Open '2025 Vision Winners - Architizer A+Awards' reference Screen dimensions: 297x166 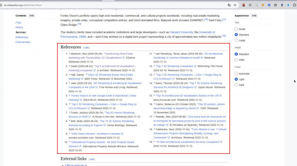(97, 134)
